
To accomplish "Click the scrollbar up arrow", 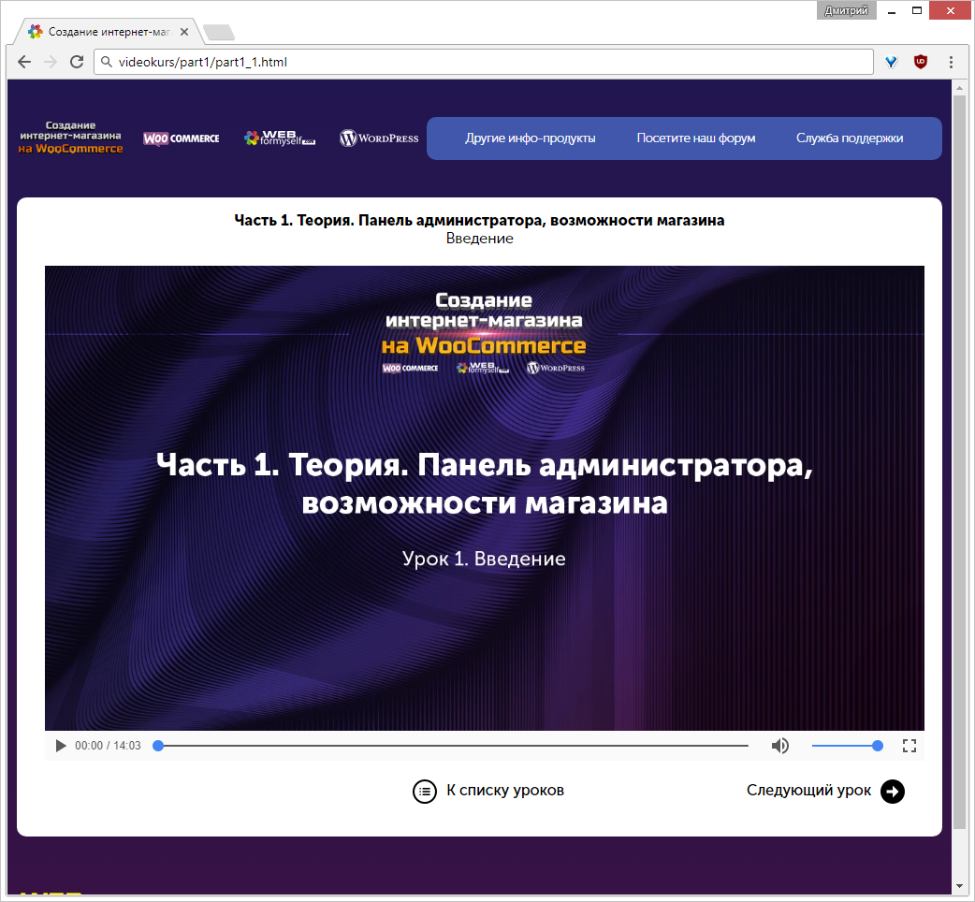I will point(959,87).
